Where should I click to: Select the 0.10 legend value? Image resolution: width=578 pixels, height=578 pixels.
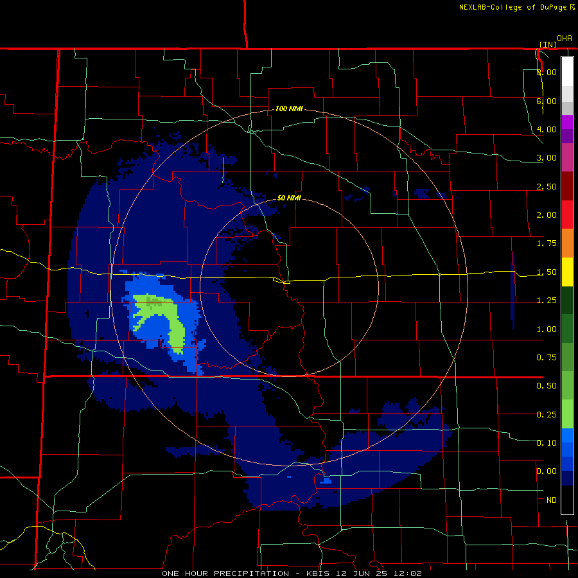(x=547, y=443)
